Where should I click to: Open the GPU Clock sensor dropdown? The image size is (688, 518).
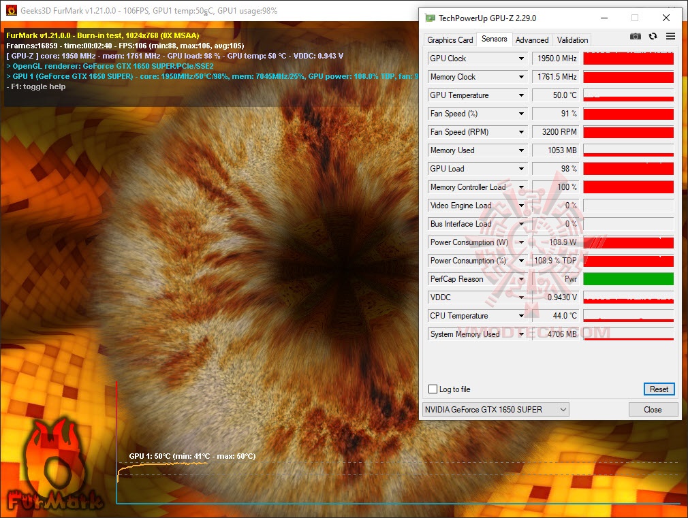521,59
